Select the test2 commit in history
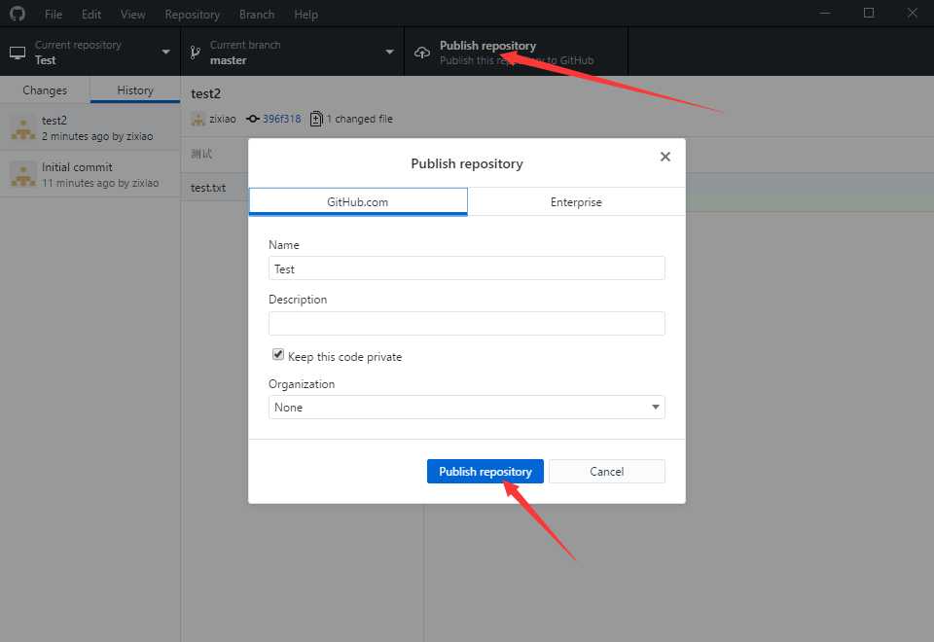 pyautogui.click(x=90, y=127)
